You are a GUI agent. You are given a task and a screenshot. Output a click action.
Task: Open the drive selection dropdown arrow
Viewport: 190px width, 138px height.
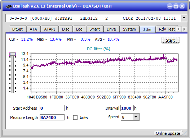click(184, 18)
